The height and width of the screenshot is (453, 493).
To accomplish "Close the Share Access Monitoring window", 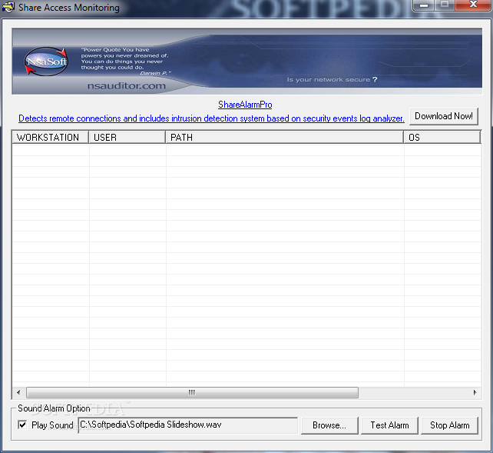I will pyautogui.click(x=473, y=5).
